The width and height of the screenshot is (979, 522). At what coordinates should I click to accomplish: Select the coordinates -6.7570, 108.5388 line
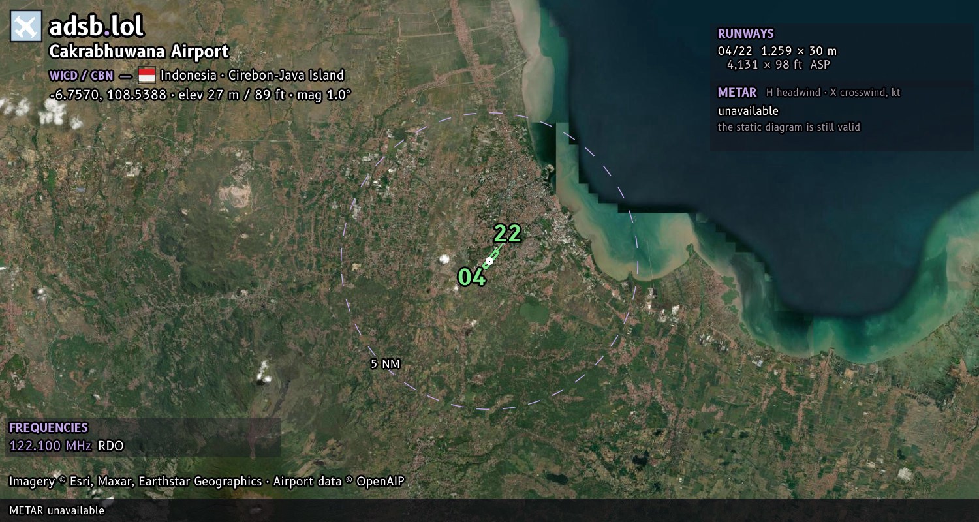point(200,95)
